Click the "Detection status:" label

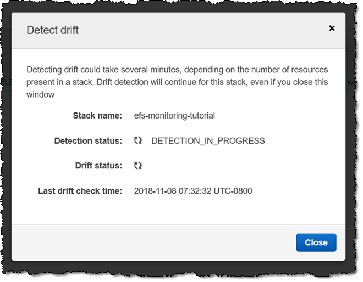(x=88, y=141)
